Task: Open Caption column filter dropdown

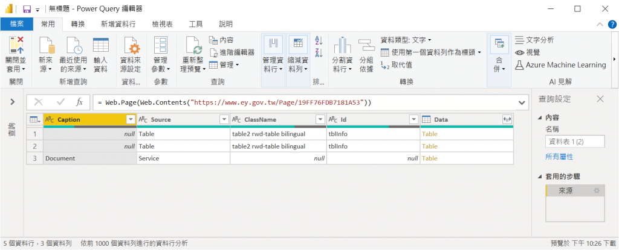Action: pyautogui.click(x=131, y=120)
